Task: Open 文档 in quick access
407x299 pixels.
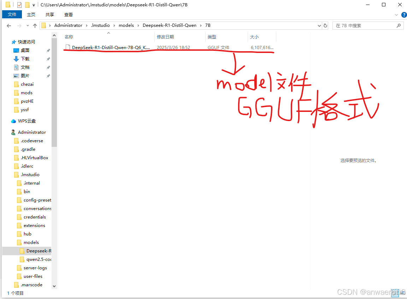Action: click(x=25, y=67)
